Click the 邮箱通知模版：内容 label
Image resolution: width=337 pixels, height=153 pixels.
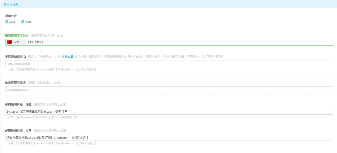[18, 131]
